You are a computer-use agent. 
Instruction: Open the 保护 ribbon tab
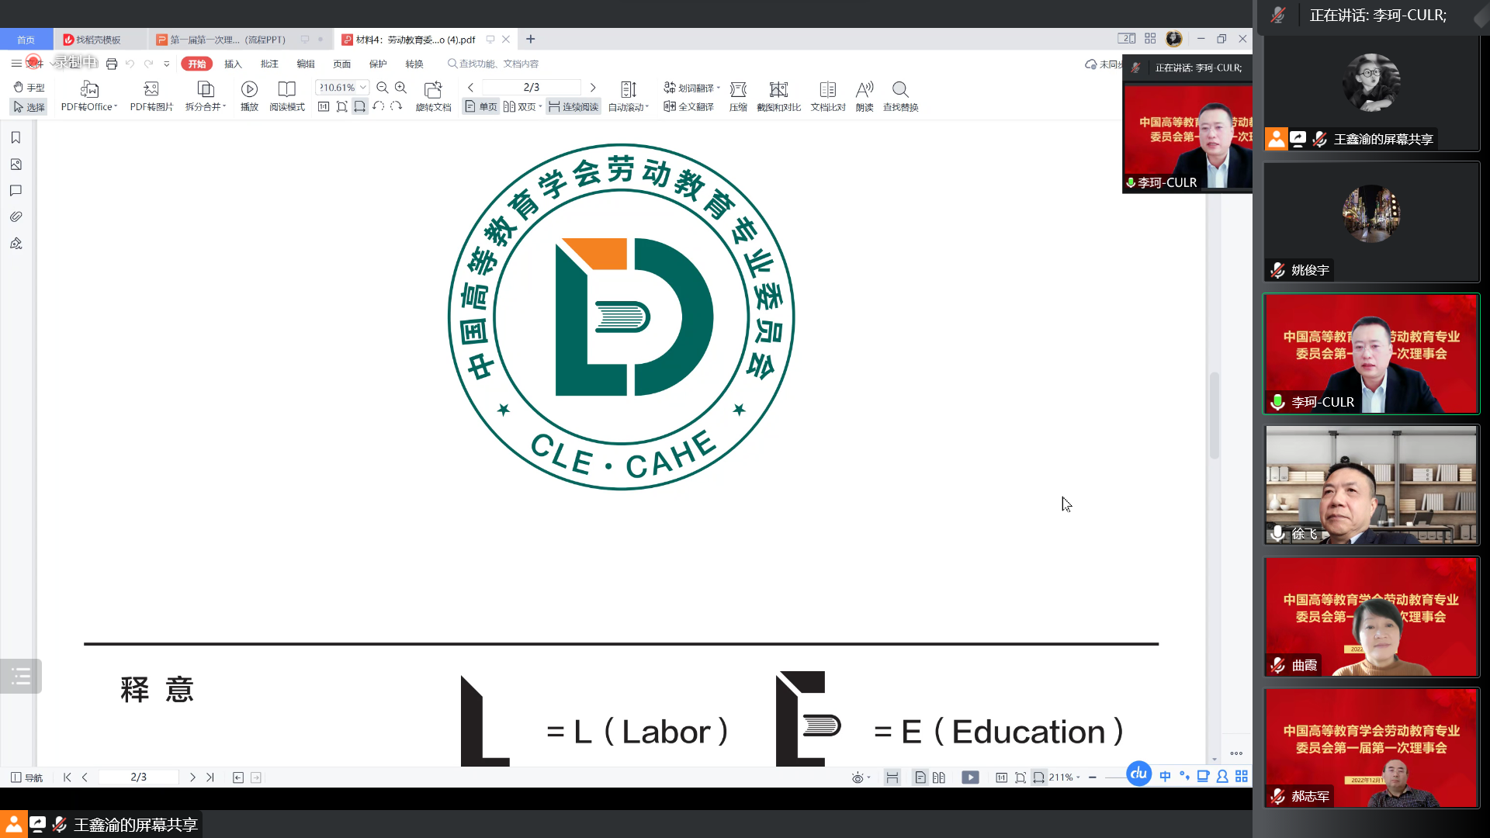click(378, 64)
